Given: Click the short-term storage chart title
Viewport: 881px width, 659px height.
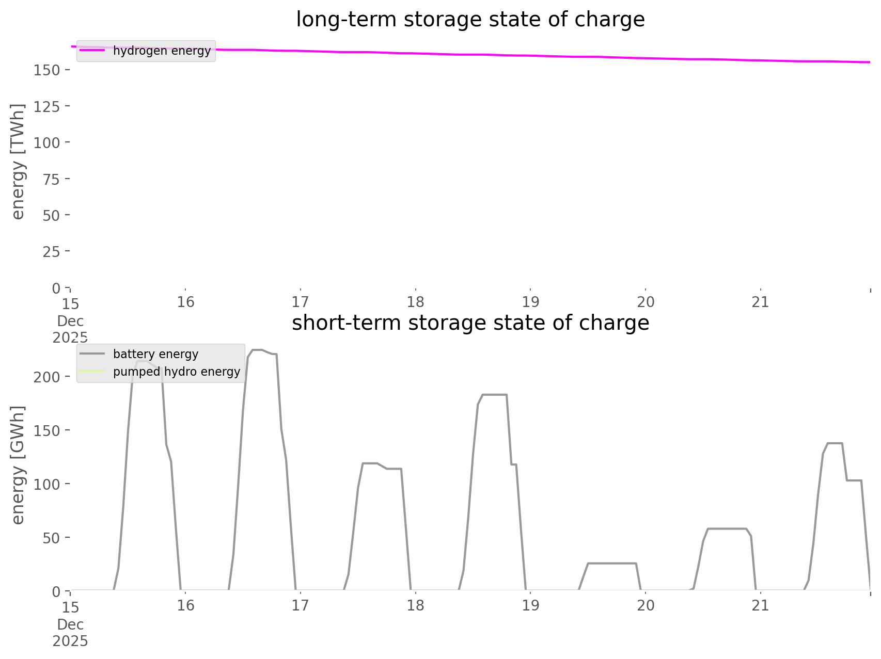Looking at the screenshot, I should pos(470,323).
